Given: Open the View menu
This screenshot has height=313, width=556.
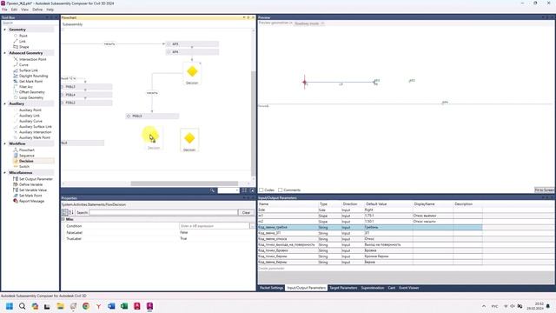Looking at the screenshot, I should [25, 10].
